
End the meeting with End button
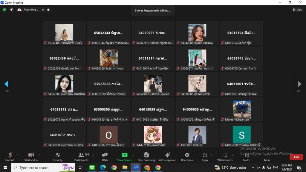296,157
